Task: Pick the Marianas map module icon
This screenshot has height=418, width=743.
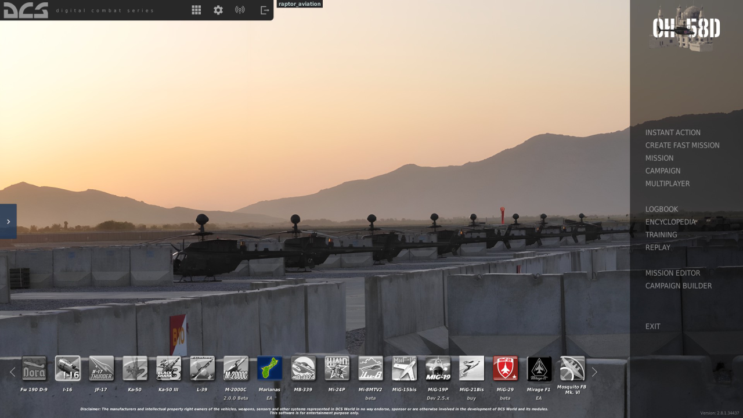Action: pyautogui.click(x=269, y=369)
